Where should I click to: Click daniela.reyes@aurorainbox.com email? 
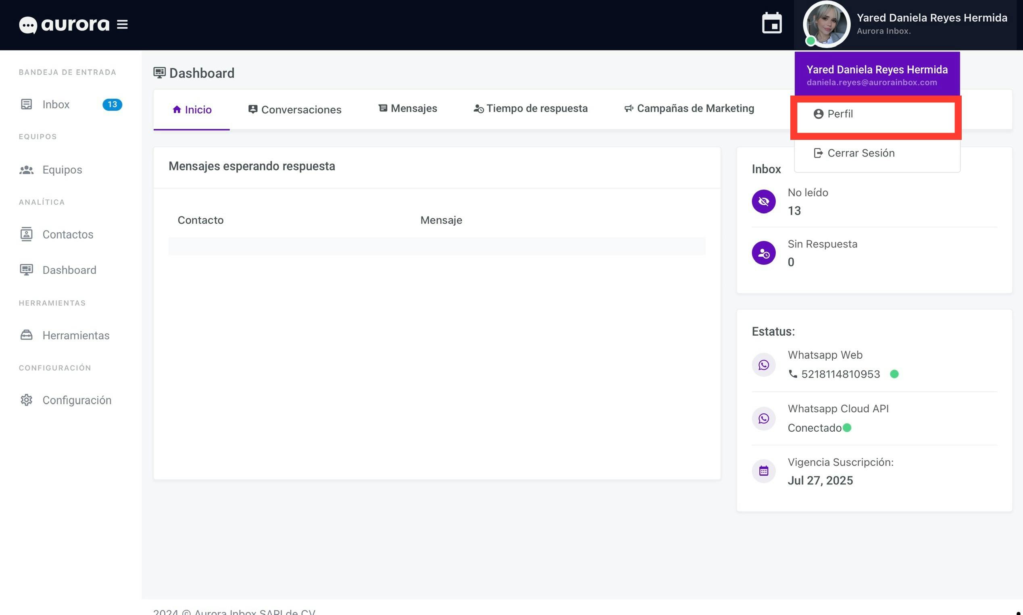(x=872, y=83)
